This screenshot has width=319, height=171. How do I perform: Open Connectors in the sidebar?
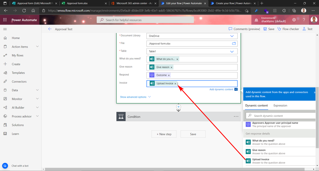click(19, 81)
